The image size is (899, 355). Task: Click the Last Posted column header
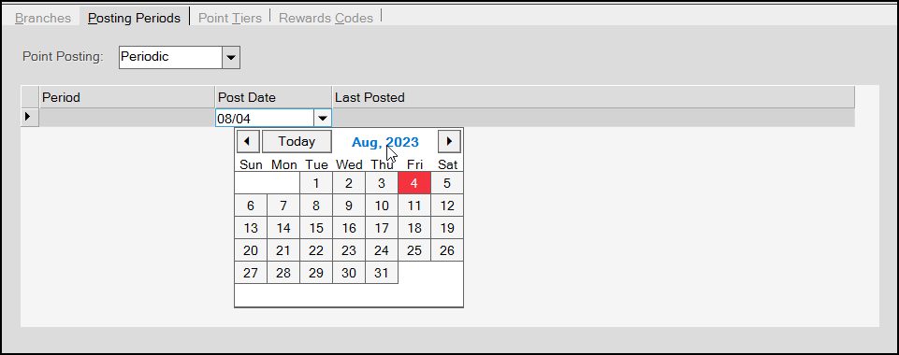point(593,97)
